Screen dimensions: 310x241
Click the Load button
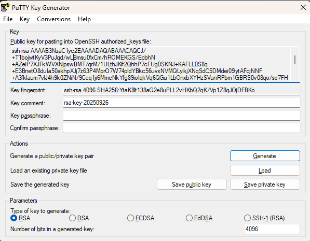point(265,171)
